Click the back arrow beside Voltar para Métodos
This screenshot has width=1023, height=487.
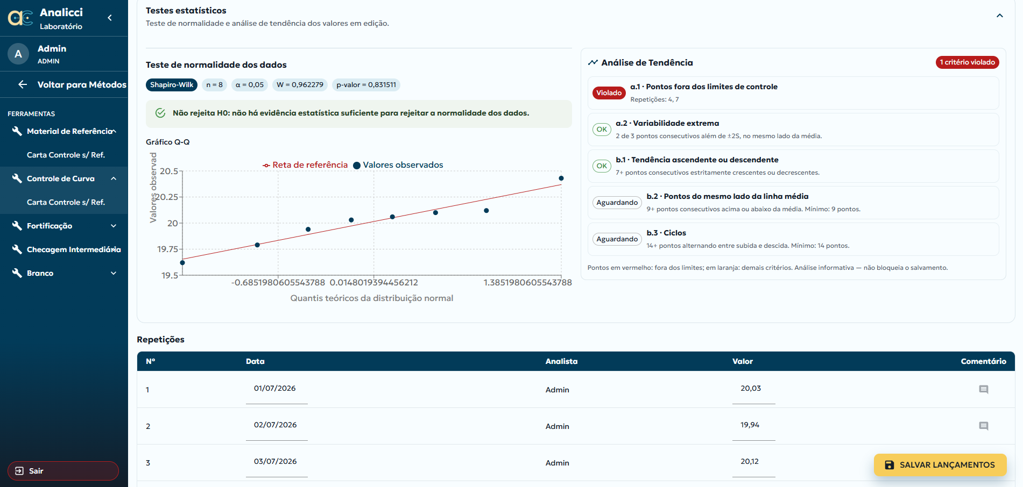pyautogui.click(x=23, y=84)
